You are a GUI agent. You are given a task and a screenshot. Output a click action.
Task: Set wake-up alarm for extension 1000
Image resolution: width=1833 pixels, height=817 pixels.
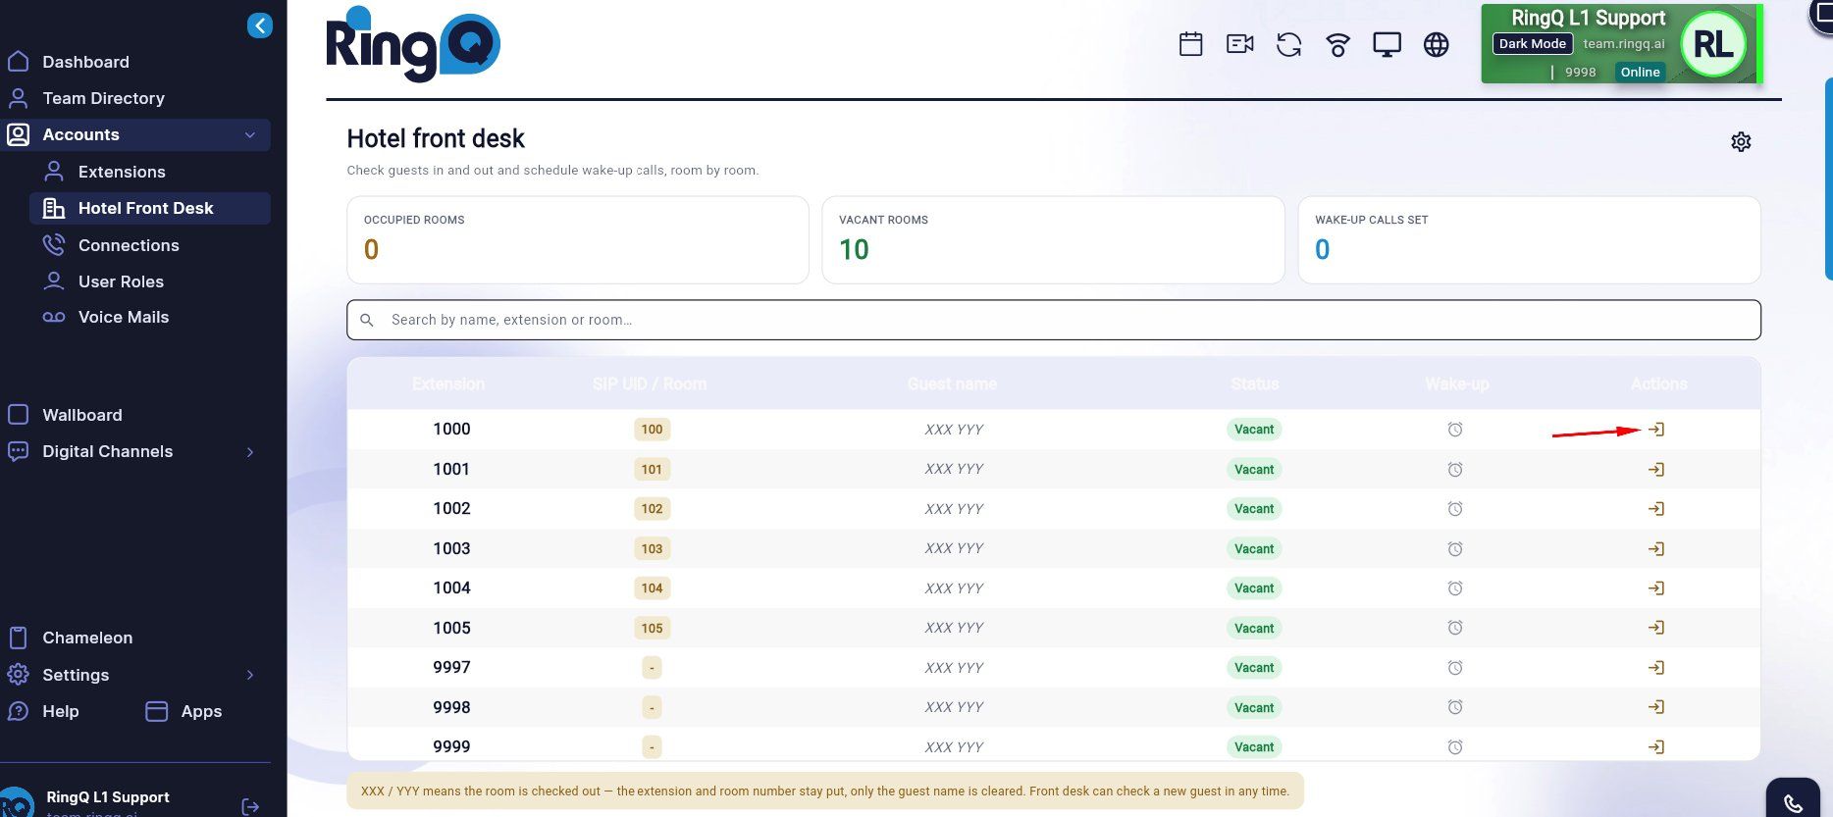tap(1455, 430)
